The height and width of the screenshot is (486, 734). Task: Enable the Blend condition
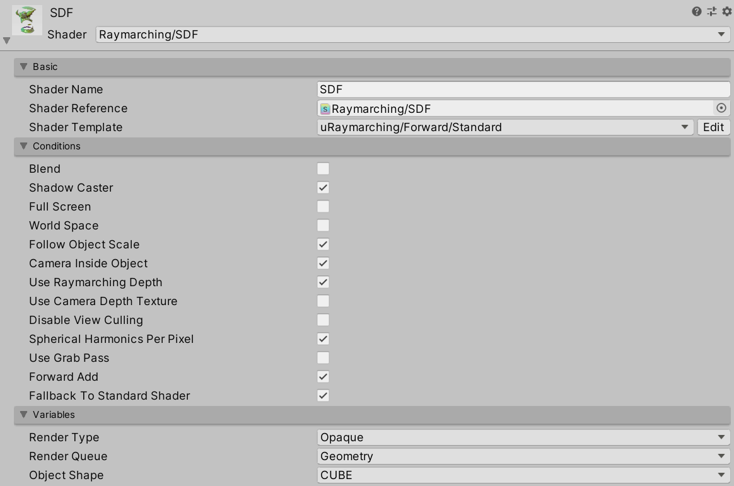pyautogui.click(x=323, y=168)
